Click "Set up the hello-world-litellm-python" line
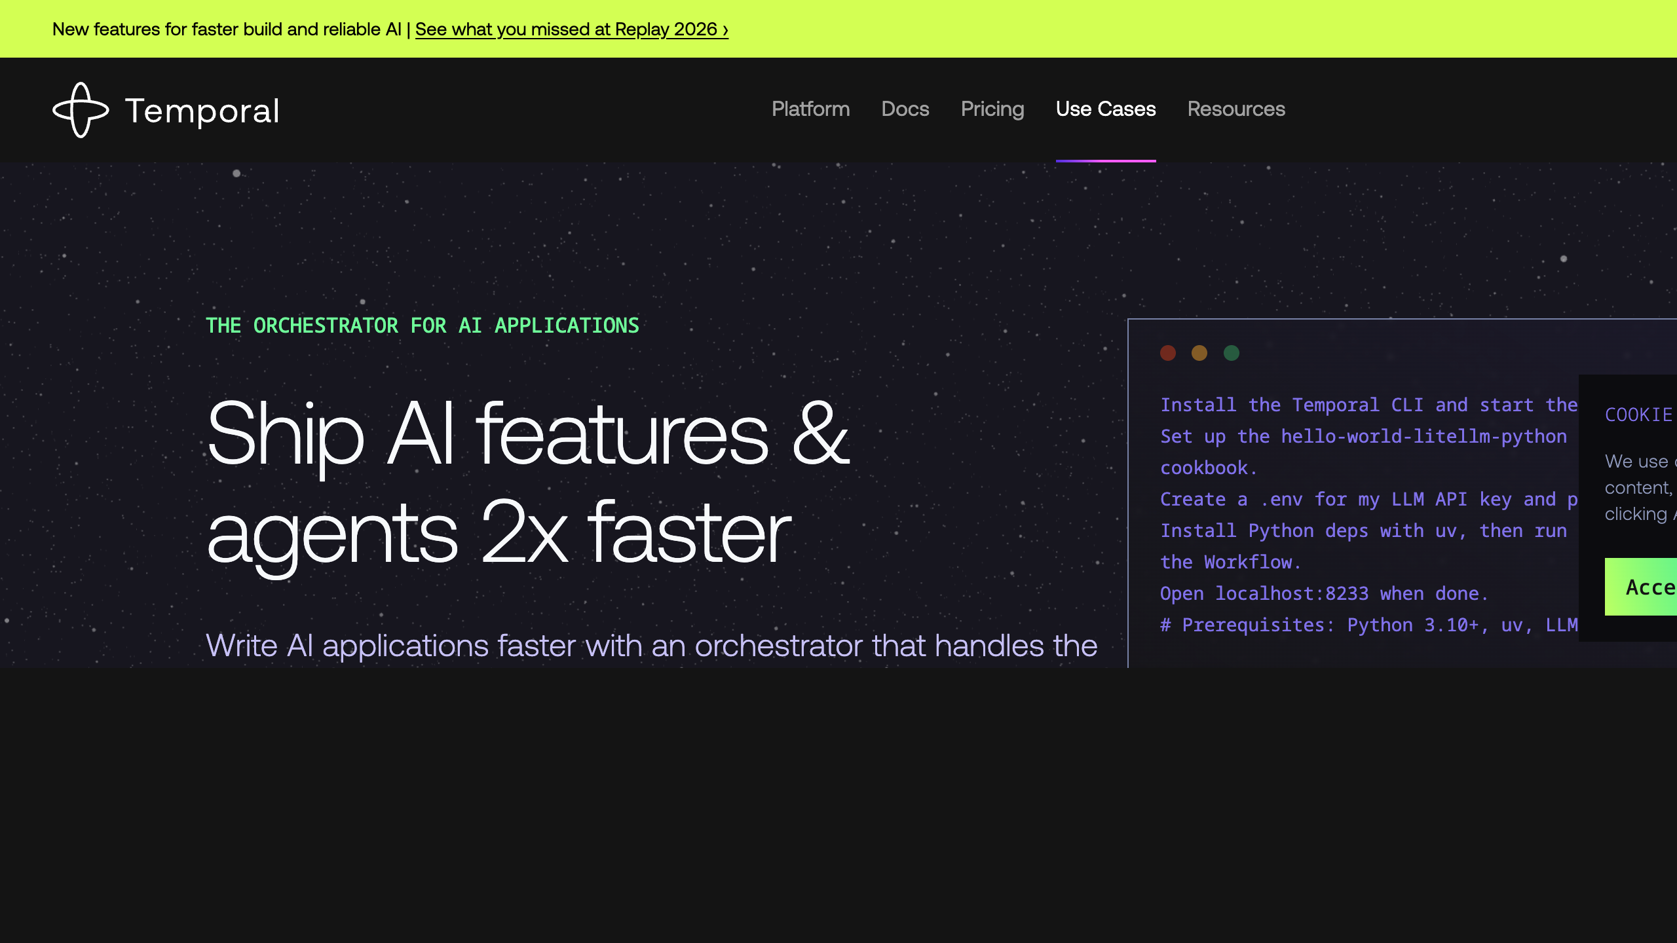1677x943 pixels. click(x=1363, y=436)
